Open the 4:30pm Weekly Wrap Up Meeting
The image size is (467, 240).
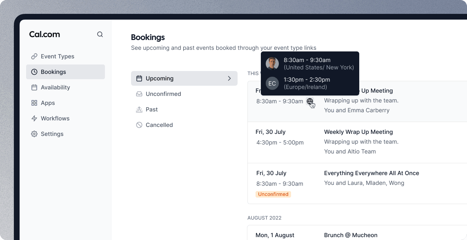coord(357,142)
